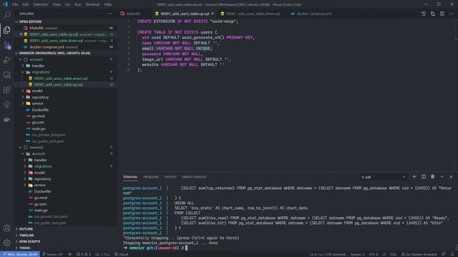Image resolution: width=458 pixels, height=257 pixels.
Task: Click the lesson-10 git branch status item
Action: tap(53, 254)
